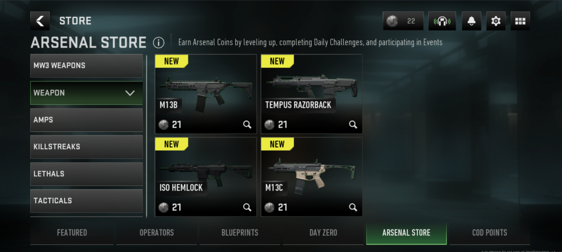The image size is (562, 252).
Task: Tap the Arsenal Coins balance
Action: [403, 21]
